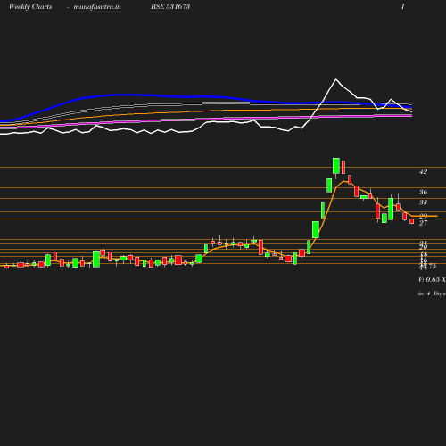This screenshot has width=446, height=446.
Task: Click the "V: 0.65 X" volume text
Action: coord(432,279)
